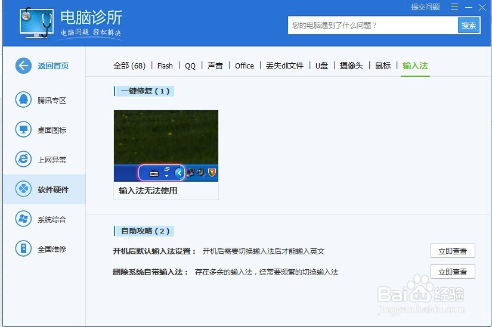Close the 电脑诊所 window
This screenshot has width=492, height=327.
click(x=482, y=7)
